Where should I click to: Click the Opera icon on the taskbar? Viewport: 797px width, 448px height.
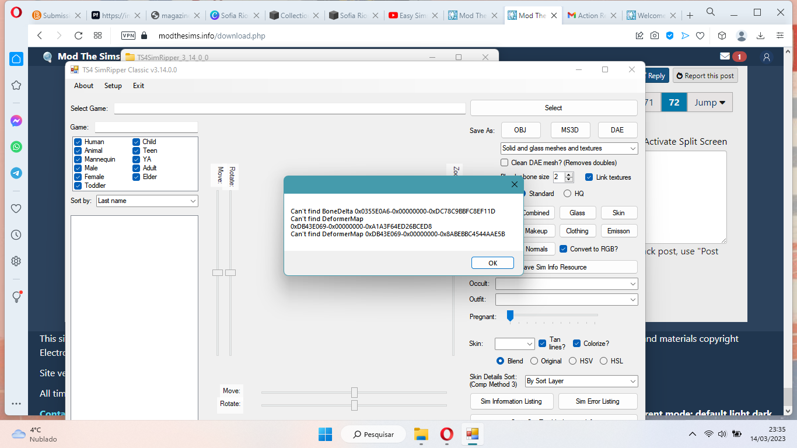446,434
